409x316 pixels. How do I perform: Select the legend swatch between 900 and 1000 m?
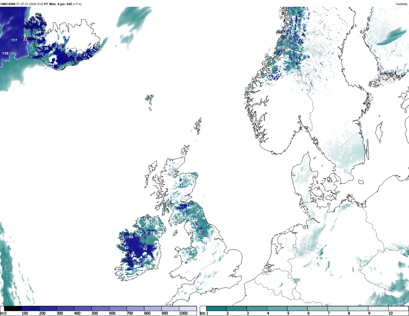(x=170, y=308)
